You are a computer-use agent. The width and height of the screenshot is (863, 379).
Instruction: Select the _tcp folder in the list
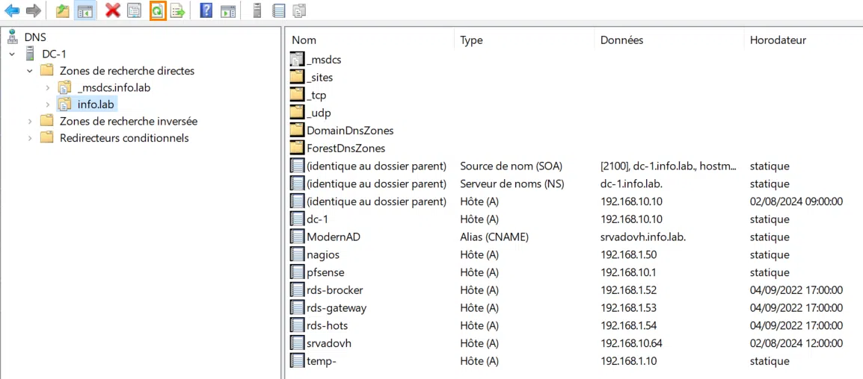click(x=316, y=95)
